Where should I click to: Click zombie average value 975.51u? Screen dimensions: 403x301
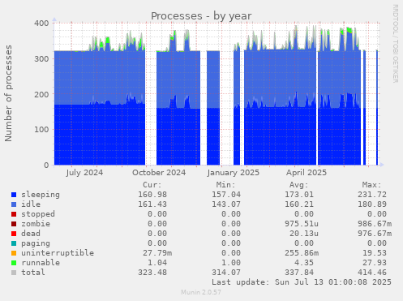coord(302,224)
